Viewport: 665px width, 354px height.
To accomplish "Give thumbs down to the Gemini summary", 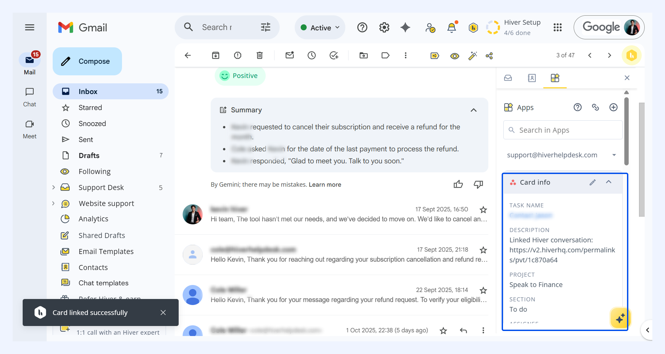I will [x=478, y=184].
